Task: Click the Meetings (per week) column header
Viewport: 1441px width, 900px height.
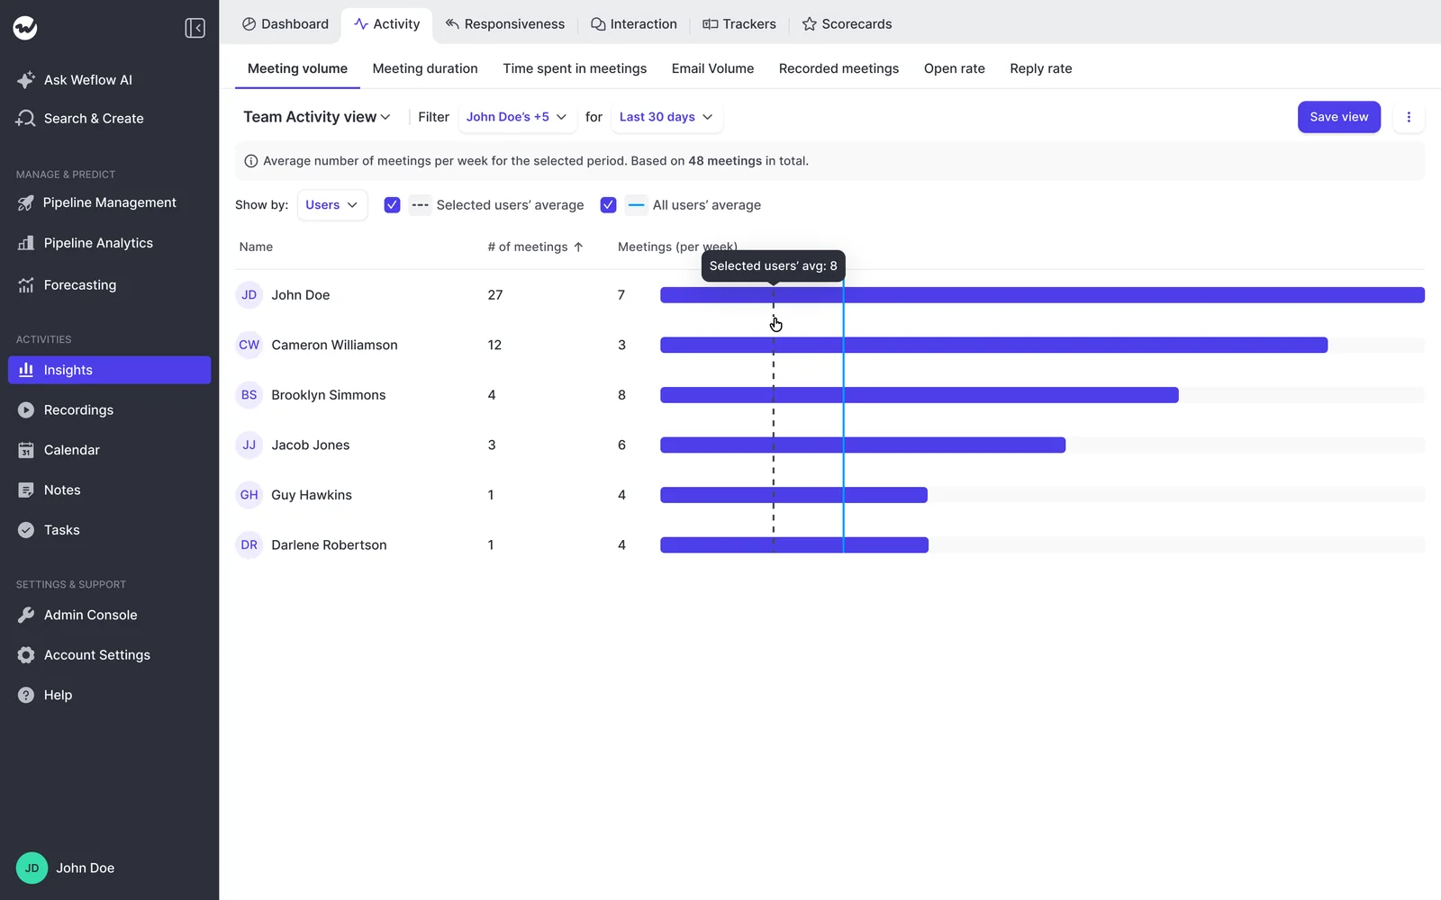Action: (x=677, y=247)
